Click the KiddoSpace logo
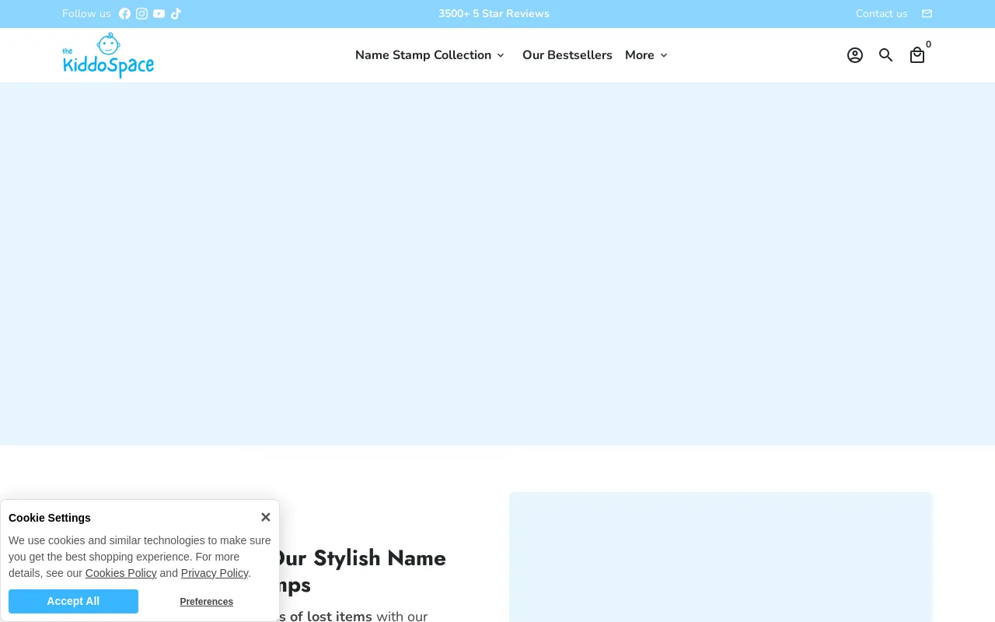This screenshot has height=622, width=995. (108, 54)
